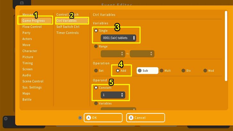The width and height of the screenshot is (233, 131).
Task: Open the Screen category
Action: (x=27, y=69)
